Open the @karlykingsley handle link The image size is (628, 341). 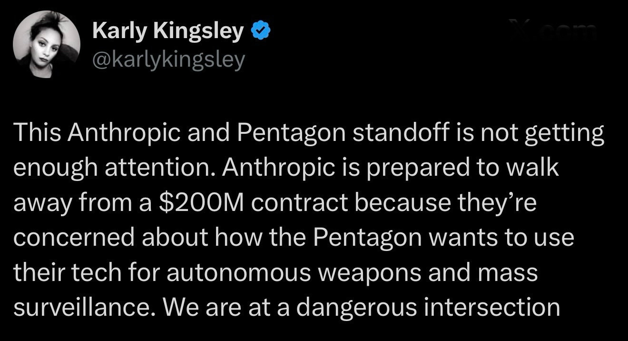tap(168, 60)
